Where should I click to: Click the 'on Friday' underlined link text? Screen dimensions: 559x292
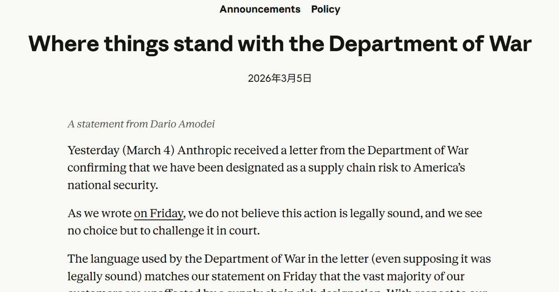pos(157,213)
